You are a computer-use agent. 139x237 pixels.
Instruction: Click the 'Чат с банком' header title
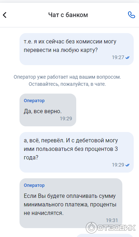pyautogui.click(x=68, y=15)
